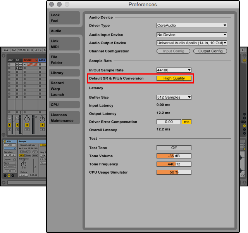Toggle Default SR & Pitch Conversion High Quality
The image size is (248, 233).
pos(174,78)
